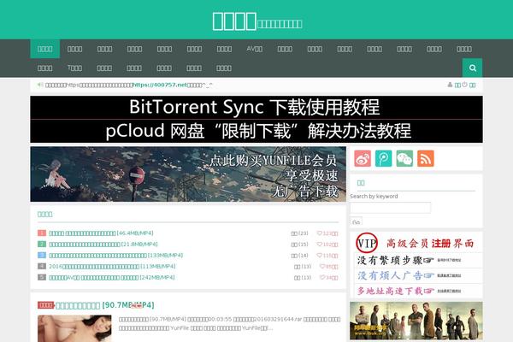Follow the https://400757.net link
513x342 pixels.
pos(160,85)
